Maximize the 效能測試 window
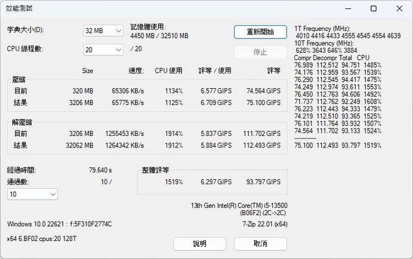This screenshot has width=413, height=259. tap(373, 9)
